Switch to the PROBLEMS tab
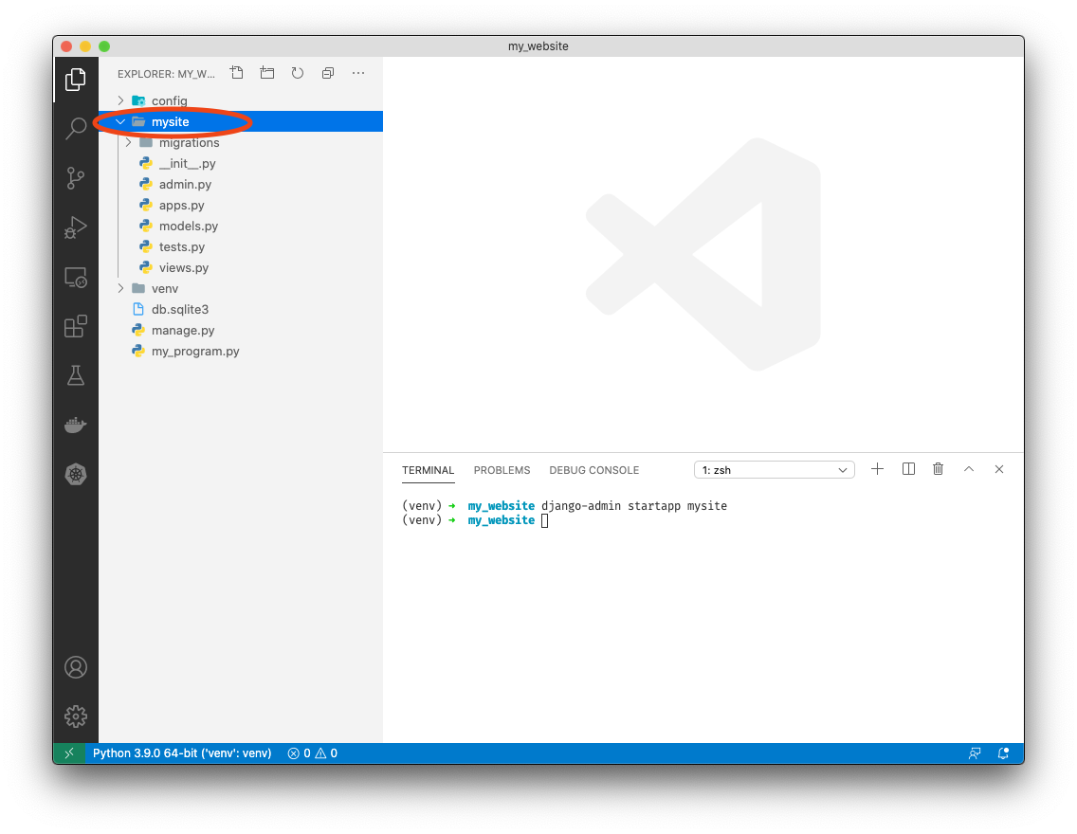Image resolution: width=1077 pixels, height=834 pixels. tap(502, 470)
